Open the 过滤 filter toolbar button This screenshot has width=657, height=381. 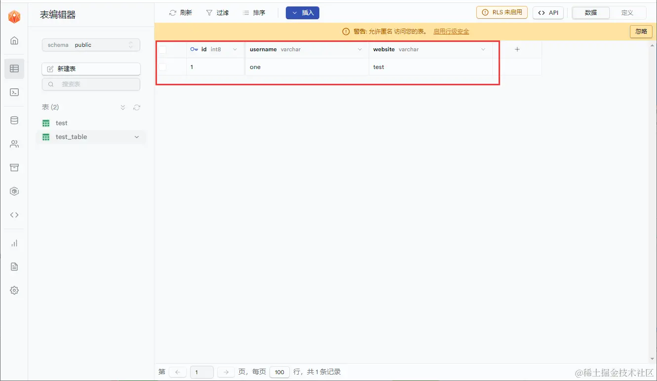click(217, 13)
